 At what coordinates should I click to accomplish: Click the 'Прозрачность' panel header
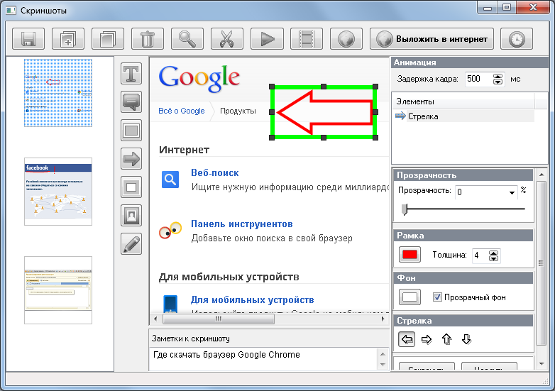[463, 175]
